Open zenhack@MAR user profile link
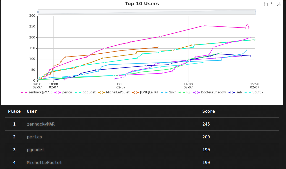Screen dimensions: 286x169 coord(41,124)
